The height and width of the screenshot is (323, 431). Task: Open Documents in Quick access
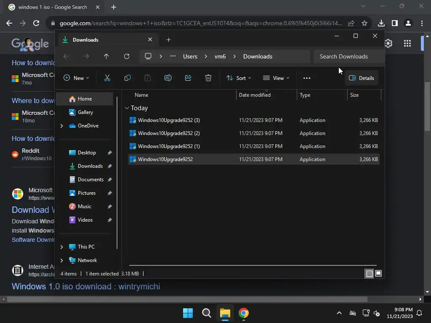85,180
